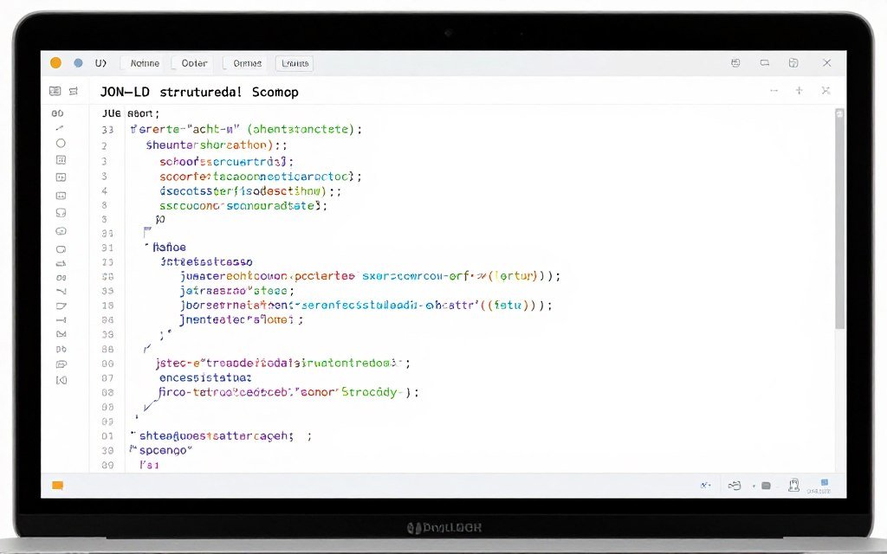
Task: Click the hand pointer icon in status bar
Action: coord(793,485)
